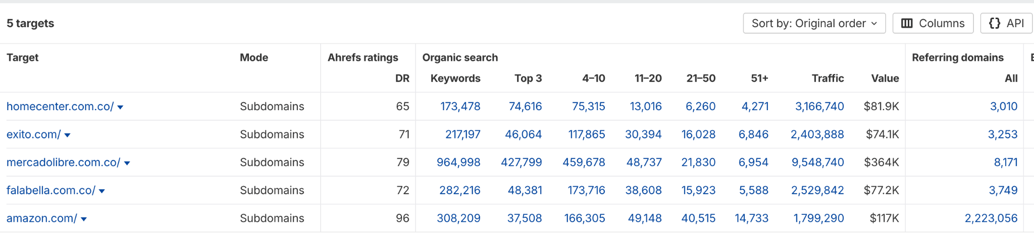Image resolution: width=1034 pixels, height=238 pixels.
Task: Click mercadolibre traffic value 9,548,740
Action: pos(817,162)
